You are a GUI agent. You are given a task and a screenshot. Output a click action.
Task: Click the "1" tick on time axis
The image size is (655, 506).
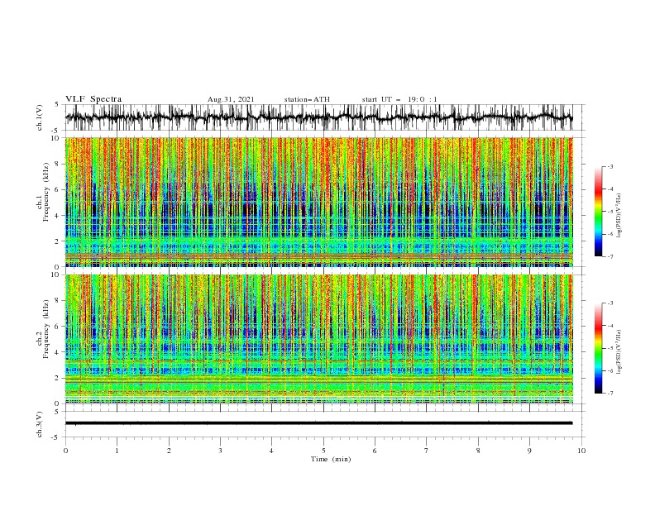pos(117,451)
